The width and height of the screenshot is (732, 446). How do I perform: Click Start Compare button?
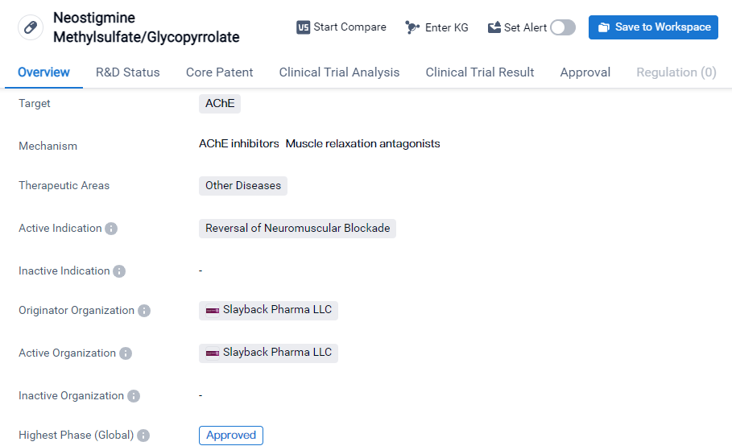[341, 27]
